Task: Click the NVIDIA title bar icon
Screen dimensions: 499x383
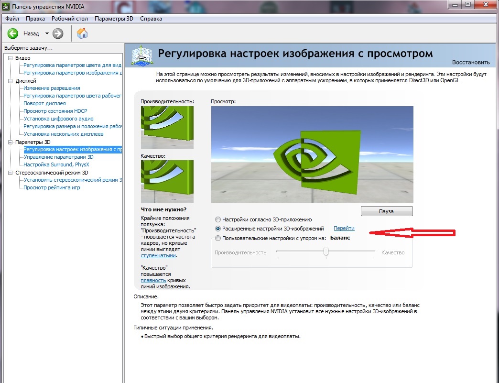Action: pos(6,6)
